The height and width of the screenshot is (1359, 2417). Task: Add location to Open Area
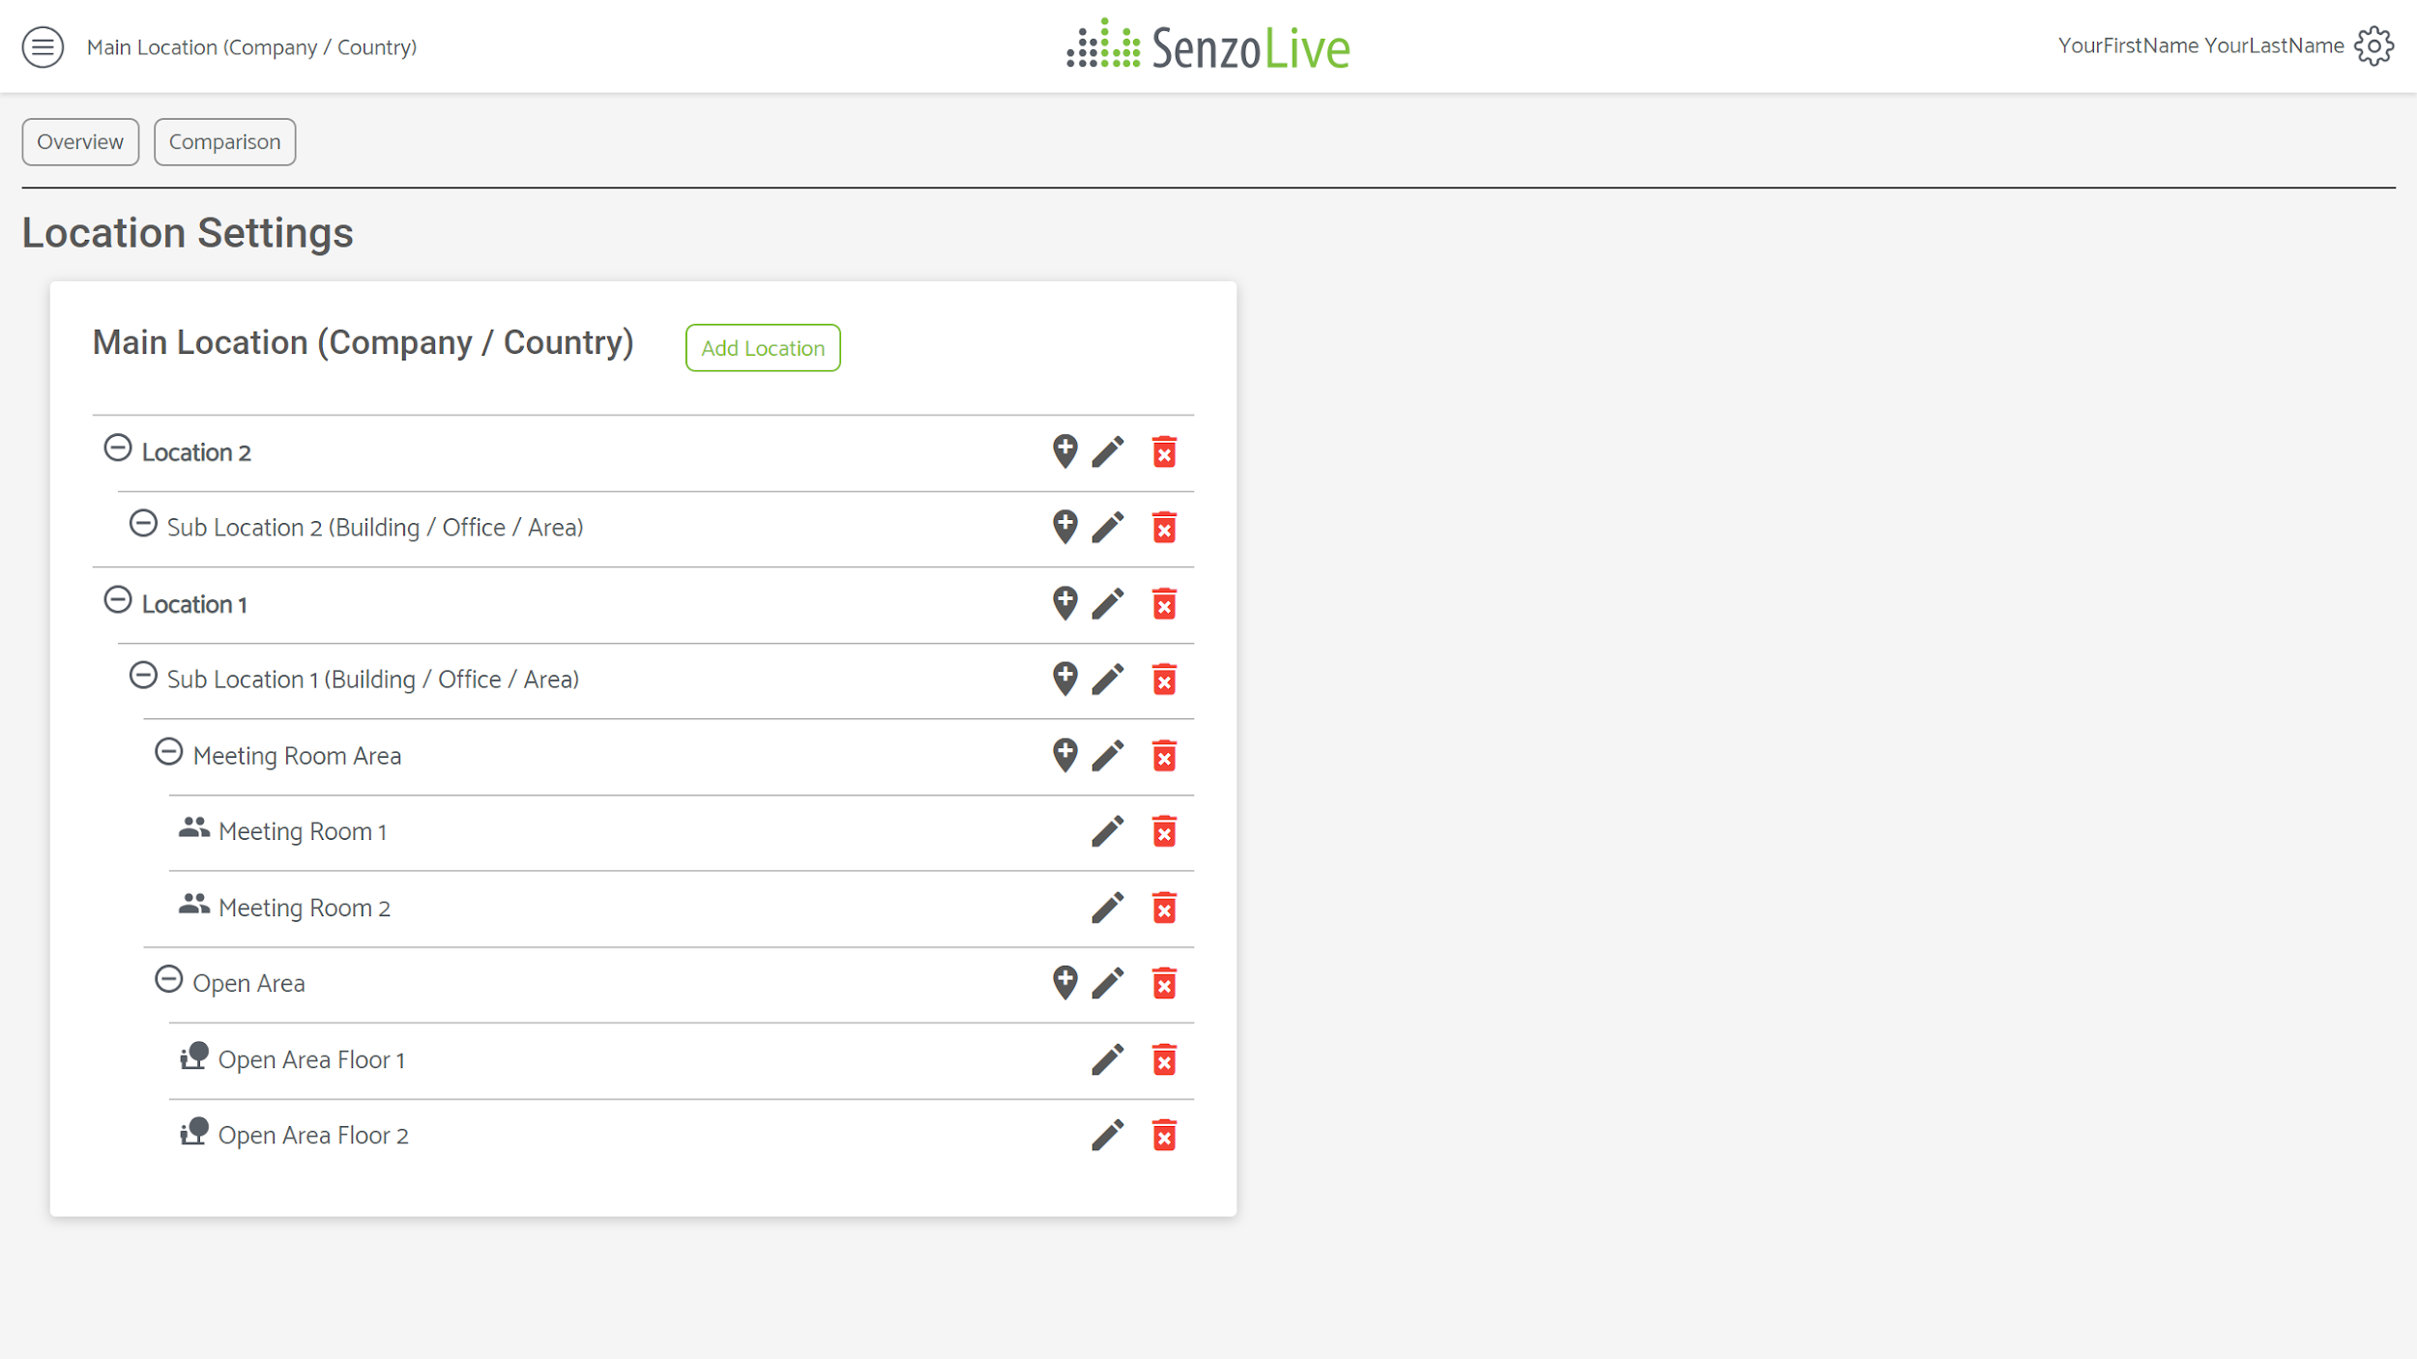1064,982
